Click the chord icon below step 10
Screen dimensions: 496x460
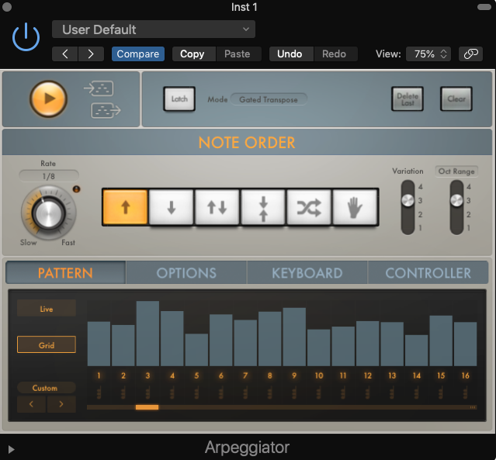tap(319, 393)
